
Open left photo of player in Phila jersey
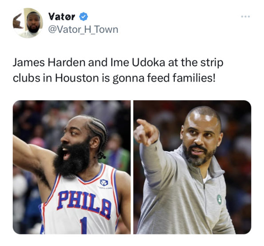coord(72,167)
